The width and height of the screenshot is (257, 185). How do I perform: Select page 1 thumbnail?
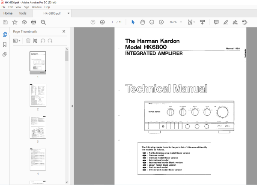(x=38, y=63)
